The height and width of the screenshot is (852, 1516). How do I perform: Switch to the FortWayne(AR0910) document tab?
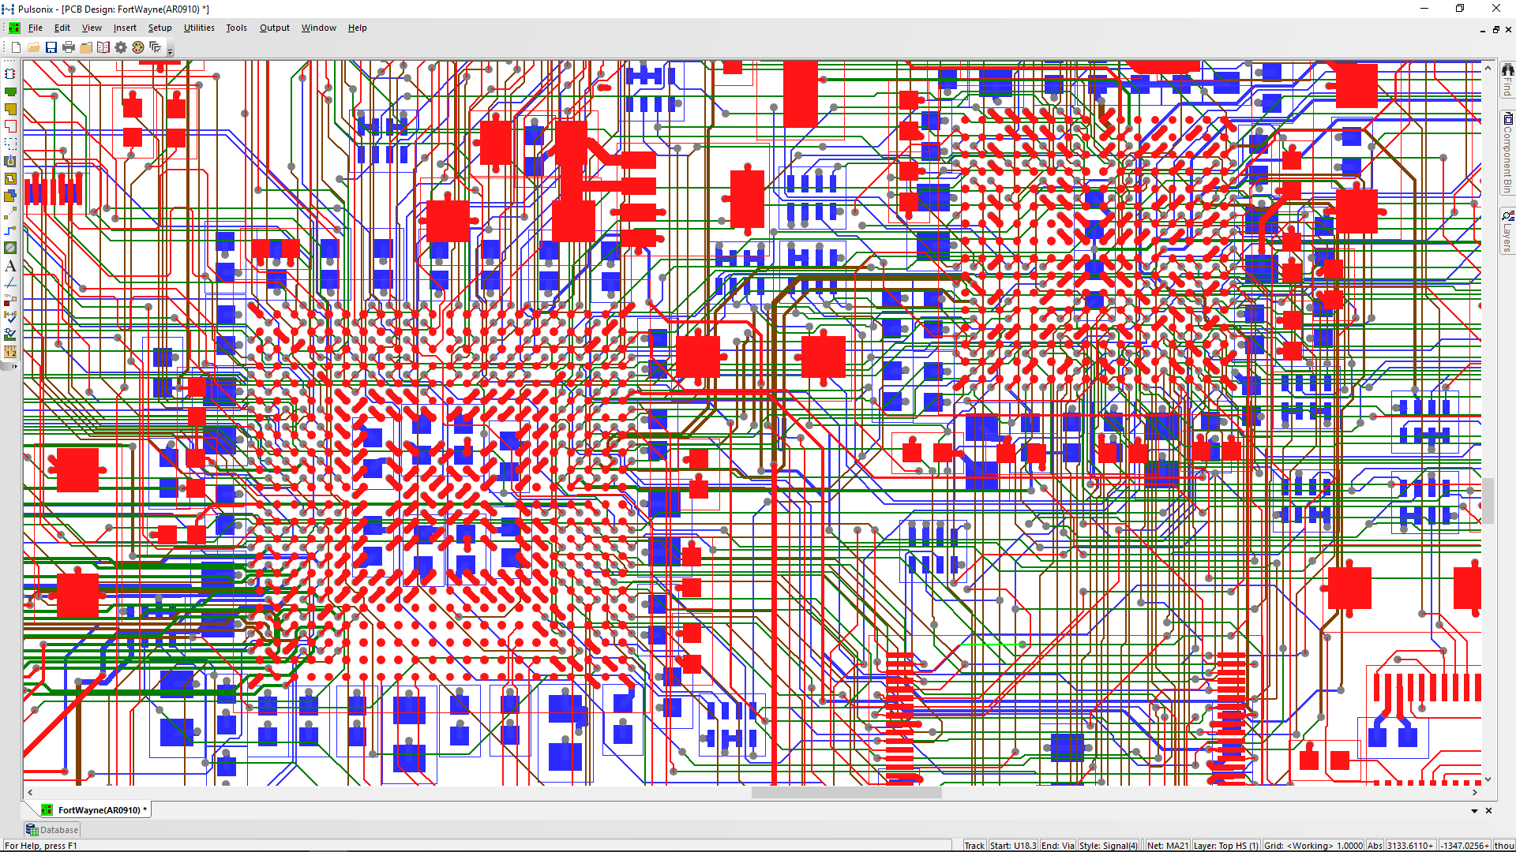point(93,810)
